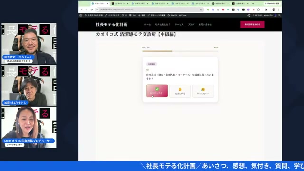Viewport: 304px width, 171px height.
Task: Select 田中啓之（ひろくん）video thumbnail
Action: (29, 44)
